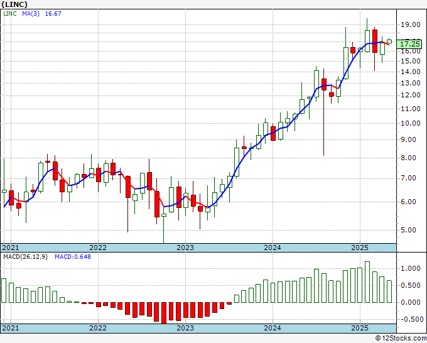
Task: Click the 15.00 price axis label
Action: 411,61
